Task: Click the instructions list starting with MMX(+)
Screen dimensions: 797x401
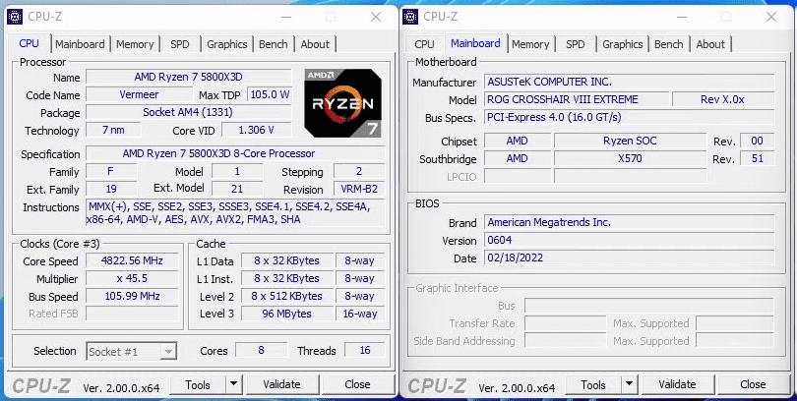Action: 235,213
